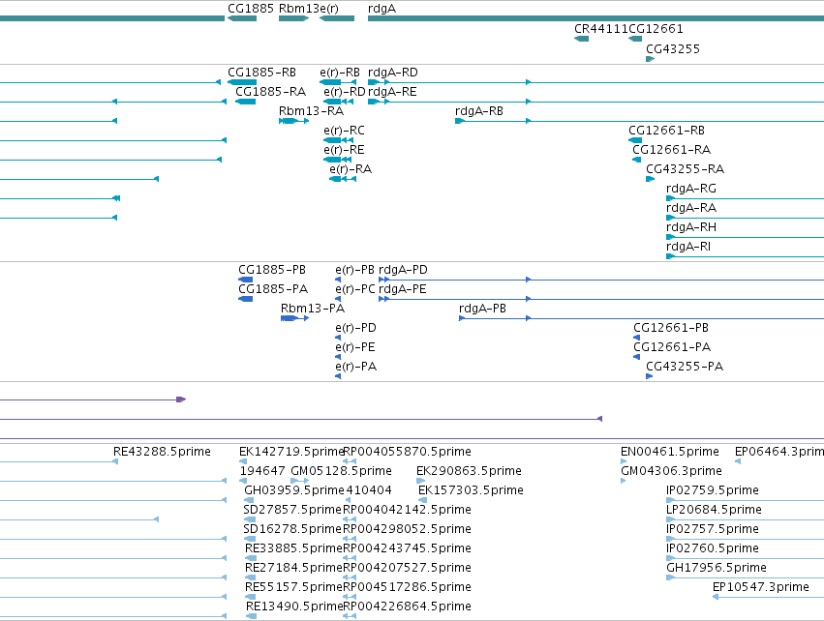
Task: Click the purple feature's right-pointing arrowhead end
Action: 181,399
